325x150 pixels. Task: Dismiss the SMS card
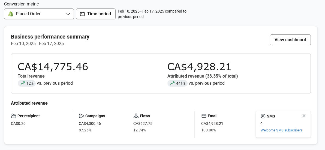[304, 116]
